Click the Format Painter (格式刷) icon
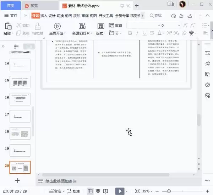 38,26
